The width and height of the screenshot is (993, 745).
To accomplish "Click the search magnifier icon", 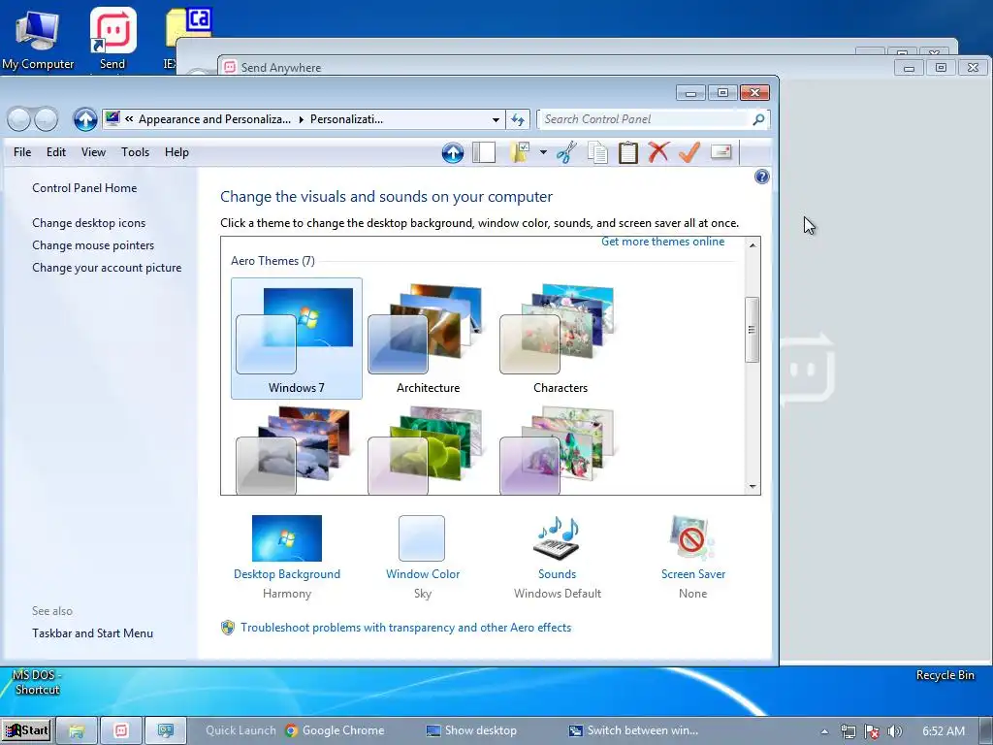I will [758, 119].
